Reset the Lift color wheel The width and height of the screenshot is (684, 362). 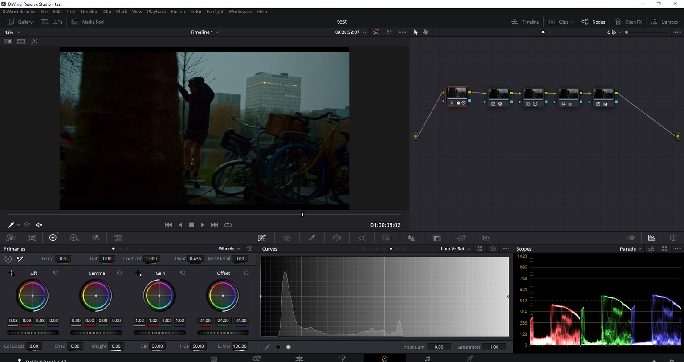pyautogui.click(x=56, y=273)
